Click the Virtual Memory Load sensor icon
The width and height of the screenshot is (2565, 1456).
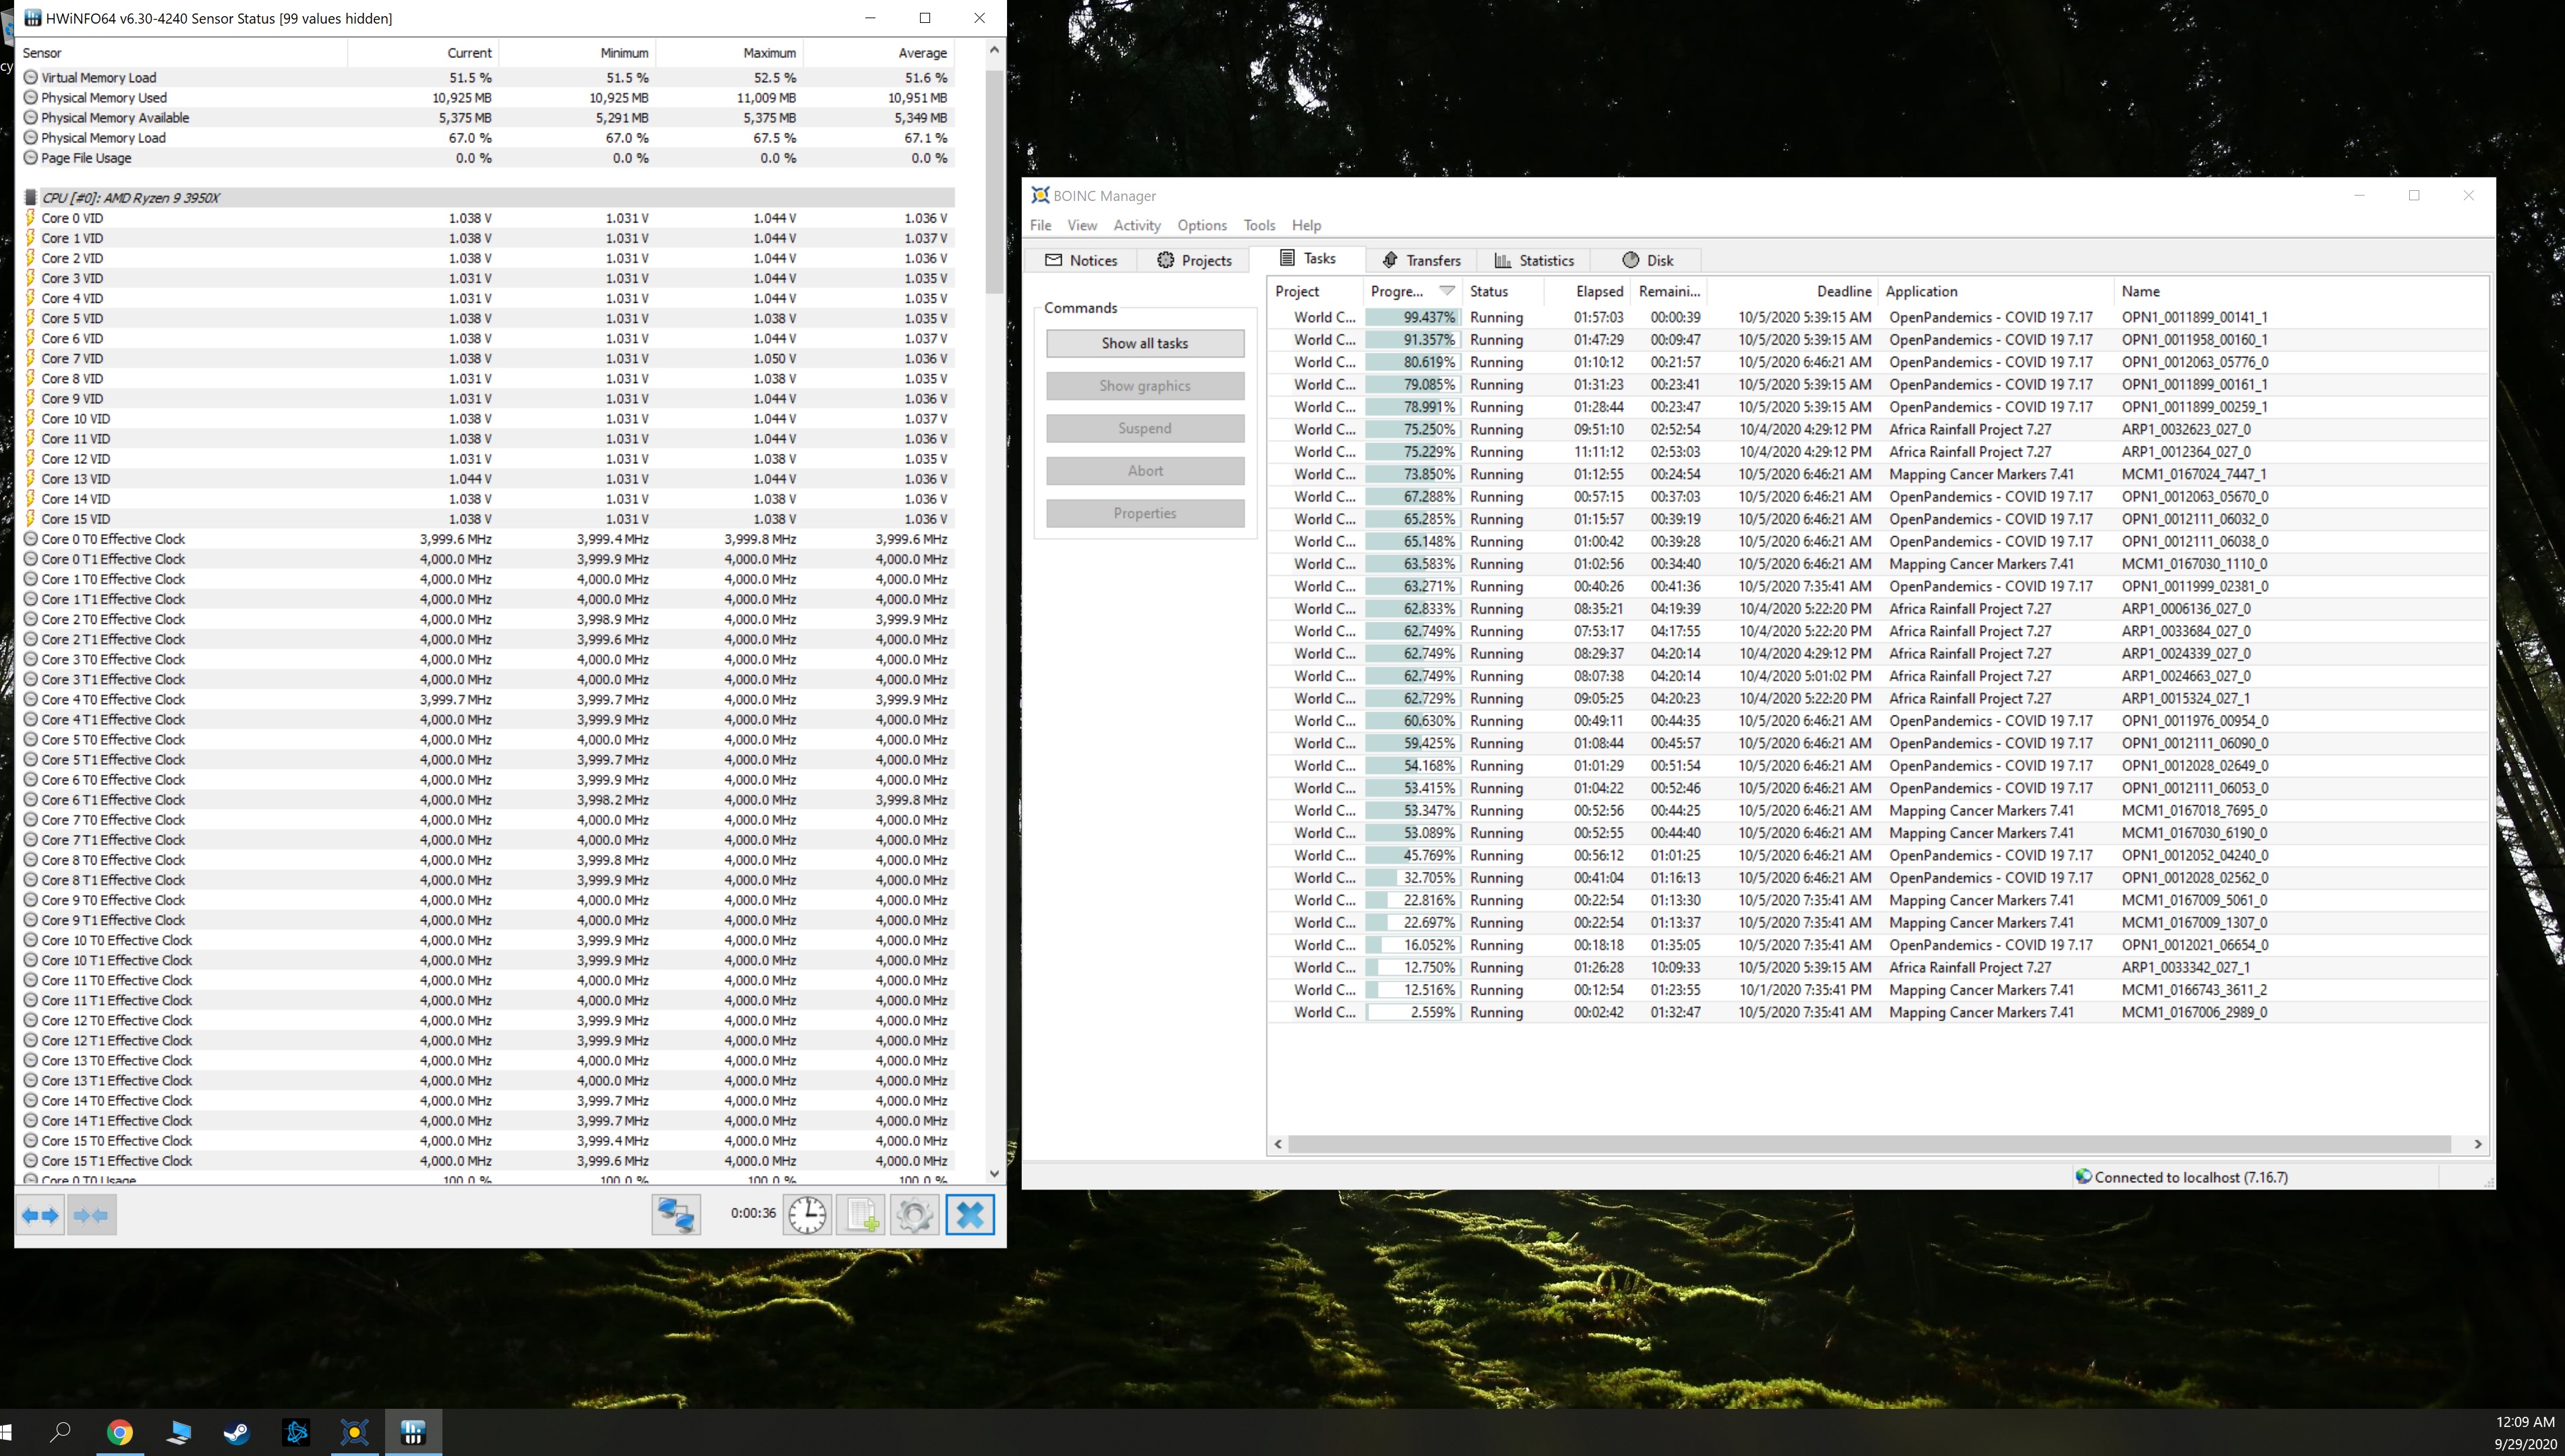tap(31, 77)
